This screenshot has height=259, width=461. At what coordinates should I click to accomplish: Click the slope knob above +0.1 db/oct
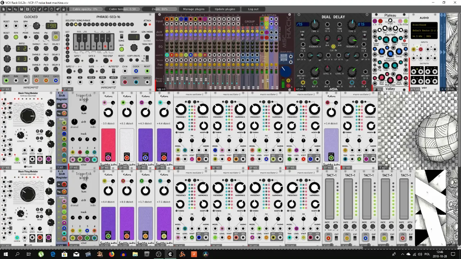coord(127,113)
